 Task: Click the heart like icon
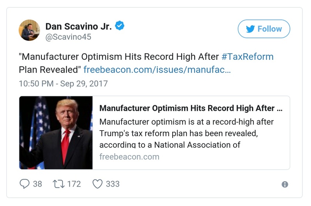(97, 183)
